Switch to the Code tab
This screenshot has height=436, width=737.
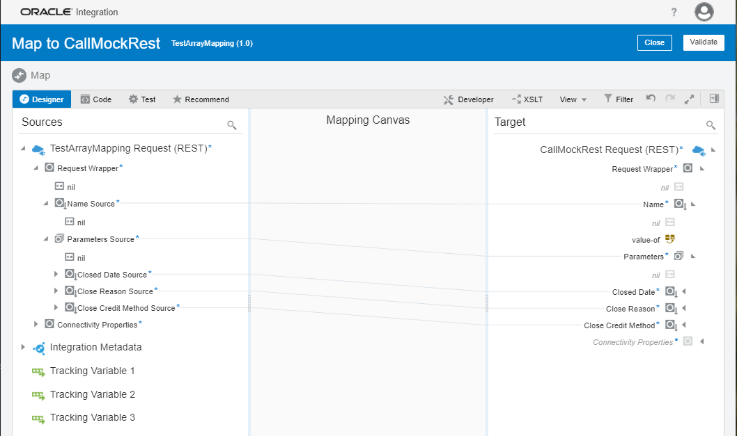(95, 99)
